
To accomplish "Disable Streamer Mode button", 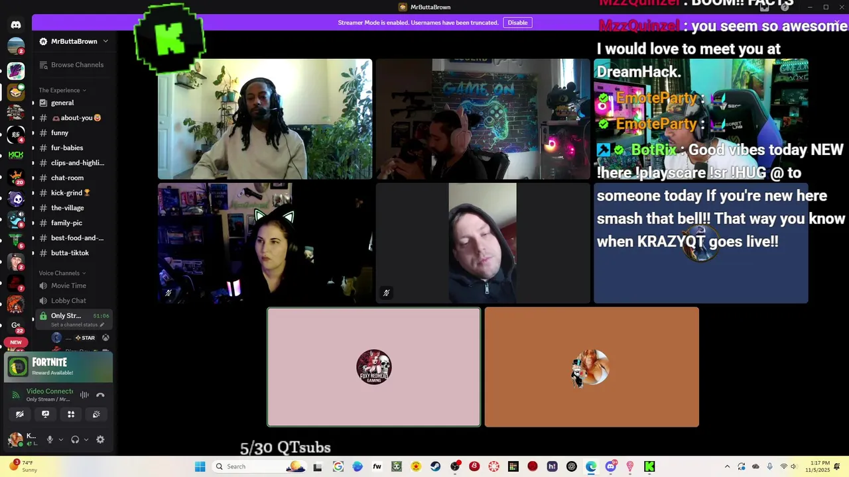I will [517, 23].
